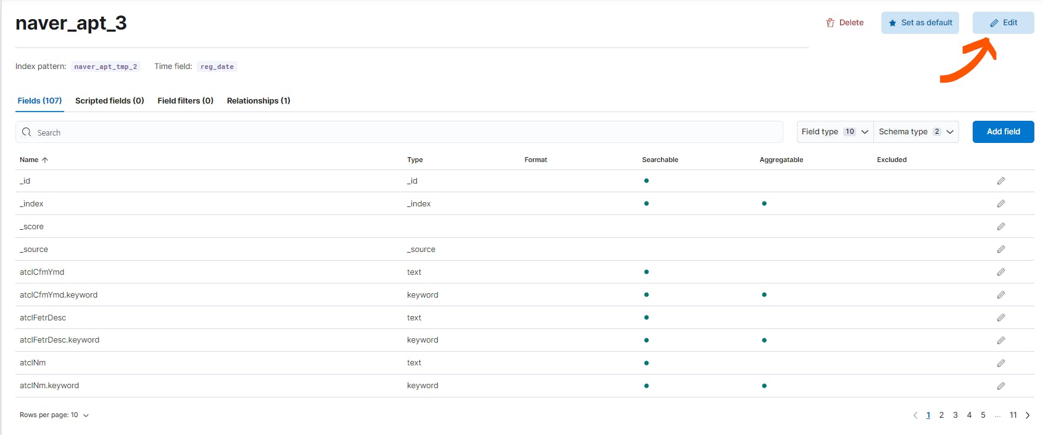The image size is (1043, 435).
Task: Click the Aggregatable column header
Action: point(781,160)
